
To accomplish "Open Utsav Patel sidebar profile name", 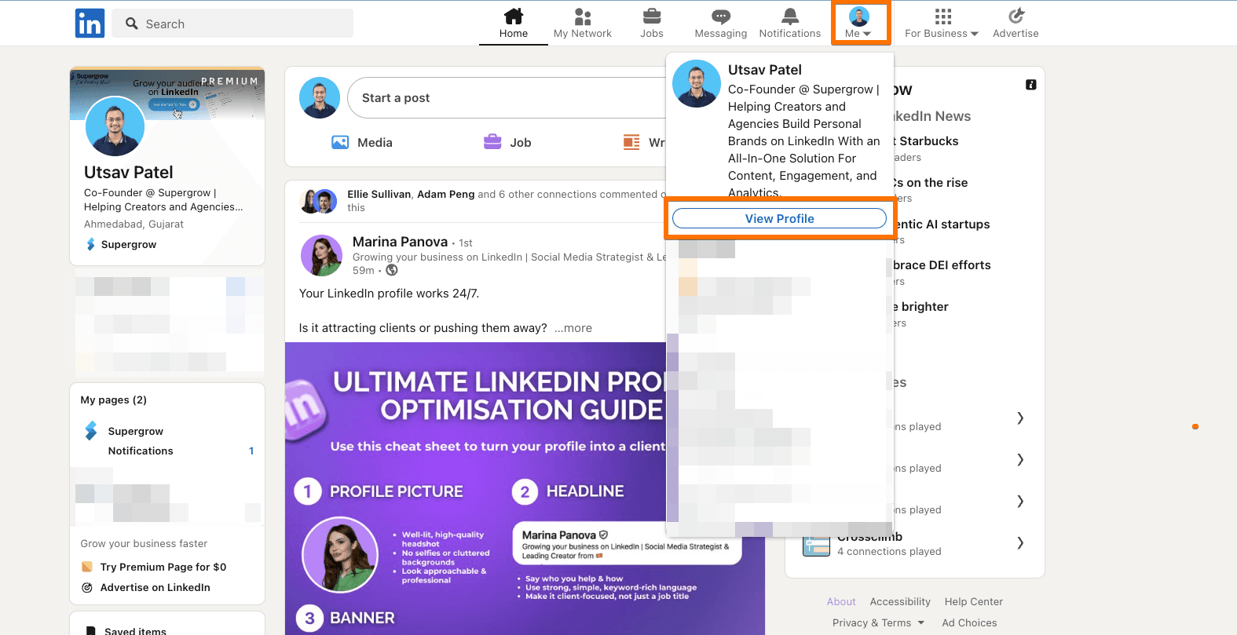I will tap(129, 173).
